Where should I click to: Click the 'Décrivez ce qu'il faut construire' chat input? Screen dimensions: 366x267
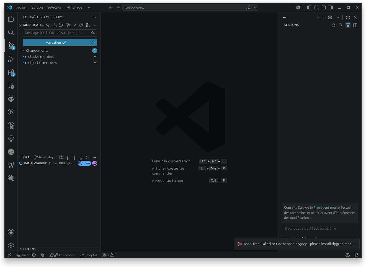coord(320,229)
